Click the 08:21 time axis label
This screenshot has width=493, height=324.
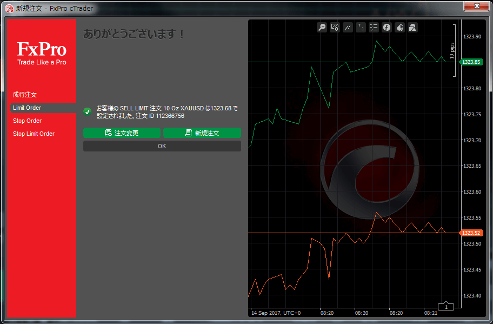[430, 313]
